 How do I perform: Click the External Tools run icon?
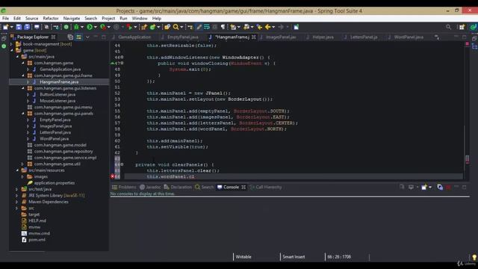[x=130, y=27]
